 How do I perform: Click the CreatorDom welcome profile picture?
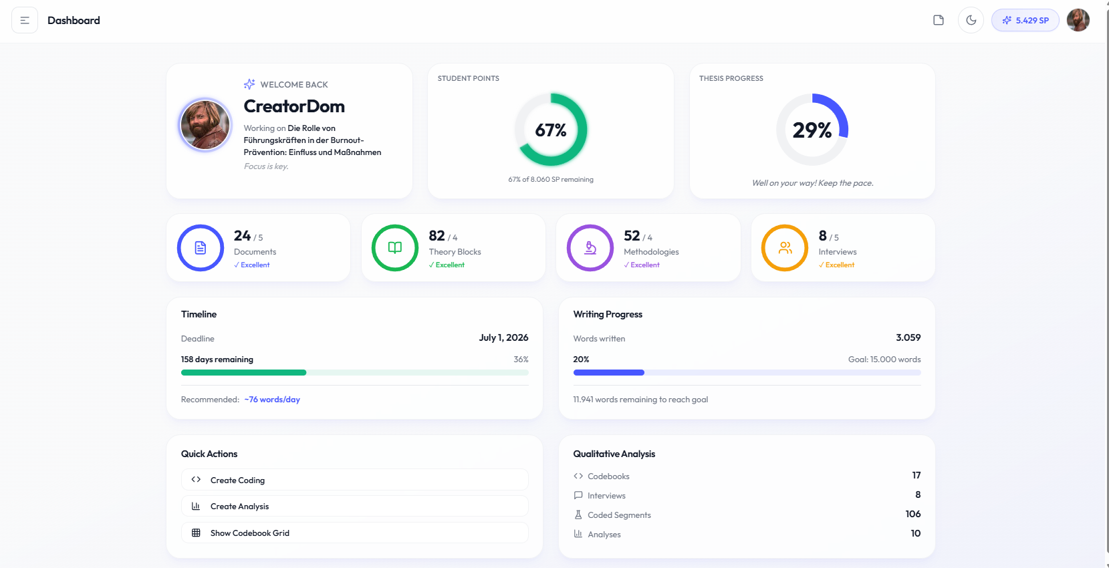(205, 125)
